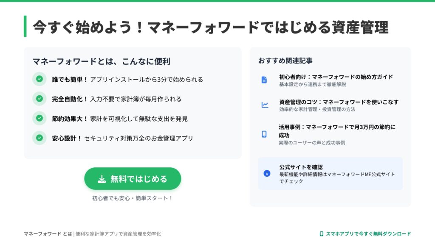The image size is (435, 244).
Task: Click the checkmark icon beside 安心設計！
Action: pyautogui.click(x=40, y=138)
